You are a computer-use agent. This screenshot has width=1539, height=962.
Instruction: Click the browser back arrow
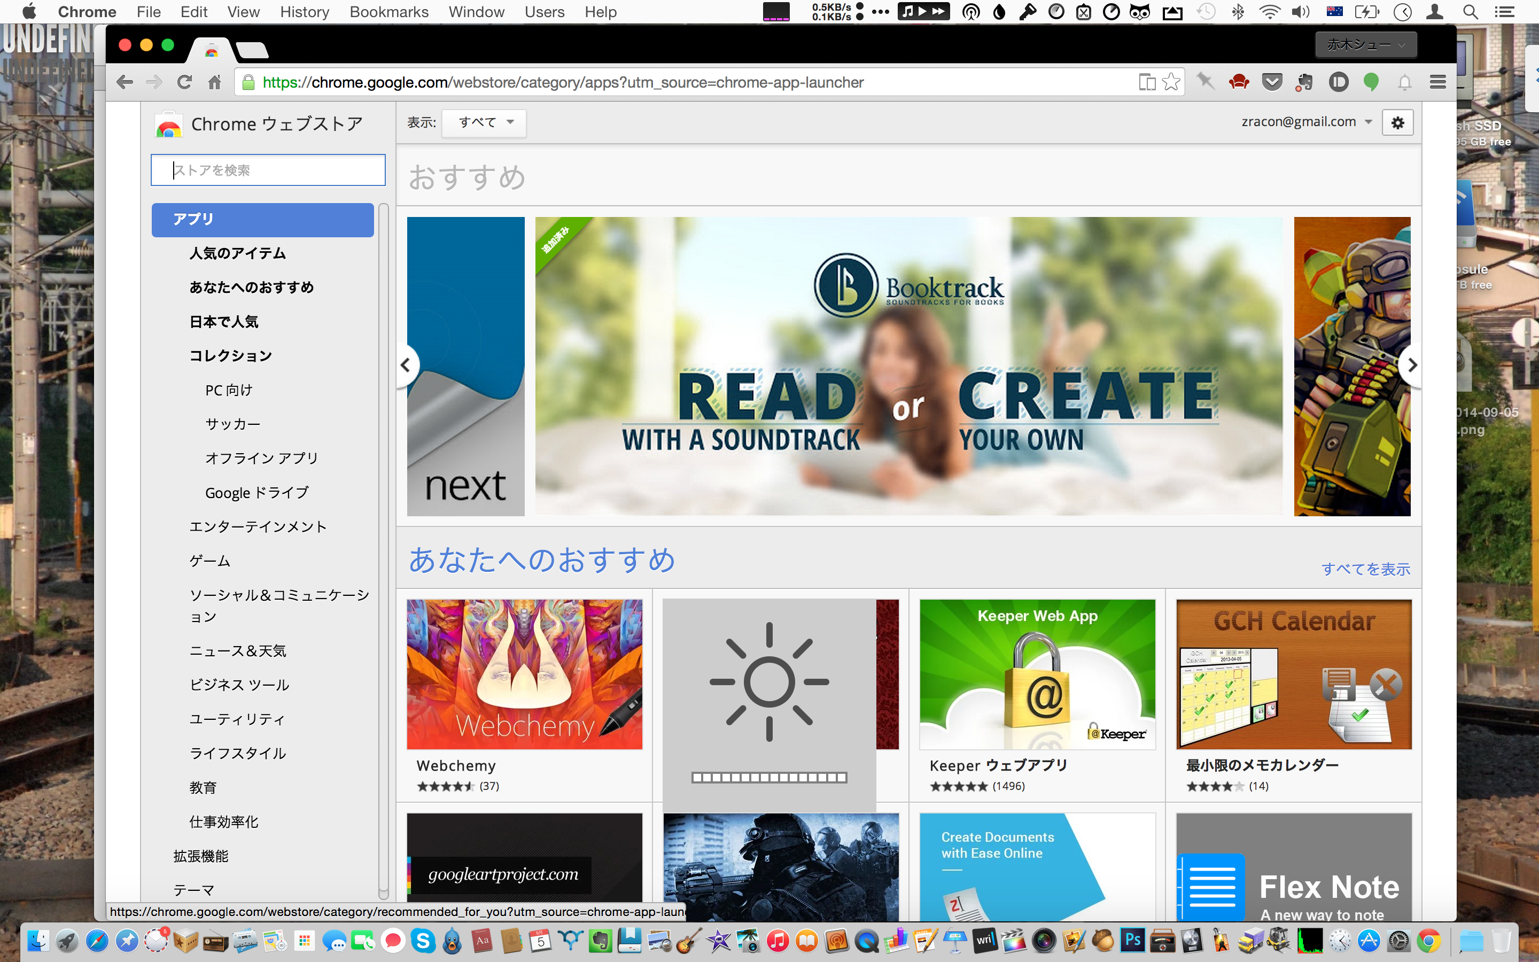[x=125, y=82]
